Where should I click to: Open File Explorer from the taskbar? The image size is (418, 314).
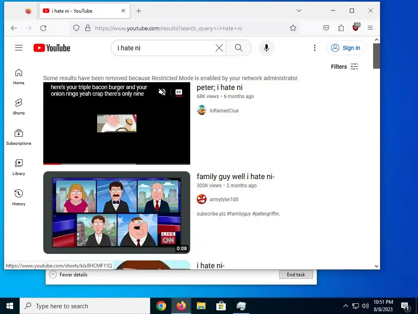point(201,306)
